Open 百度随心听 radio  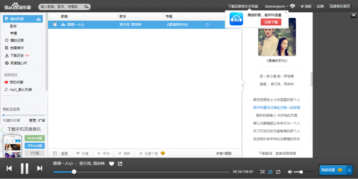coord(16,63)
